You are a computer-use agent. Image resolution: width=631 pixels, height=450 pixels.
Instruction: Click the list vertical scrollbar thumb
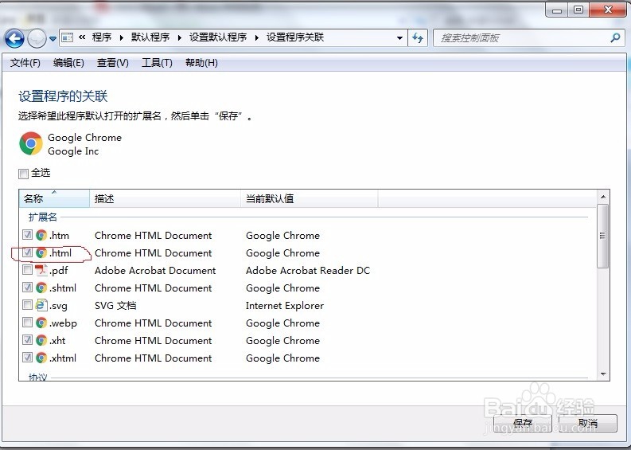[x=603, y=236]
